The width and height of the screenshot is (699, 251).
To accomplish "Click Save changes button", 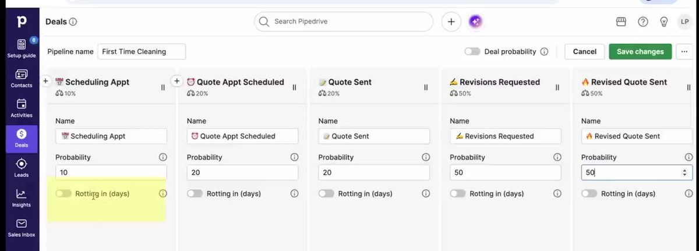I will [x=640, y=51].
